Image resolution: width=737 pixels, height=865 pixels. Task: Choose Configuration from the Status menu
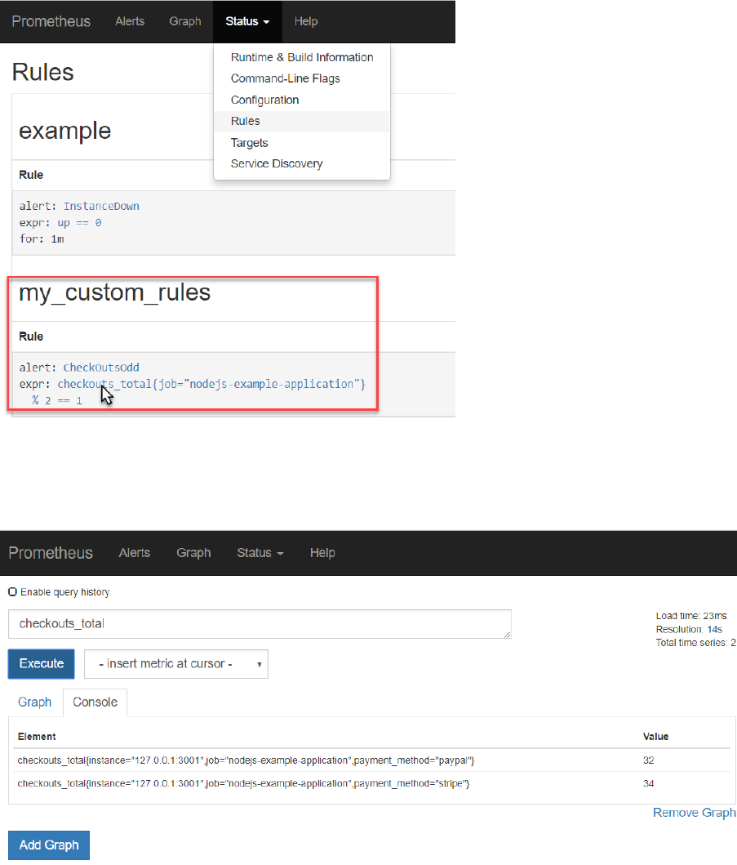[301, 100]
